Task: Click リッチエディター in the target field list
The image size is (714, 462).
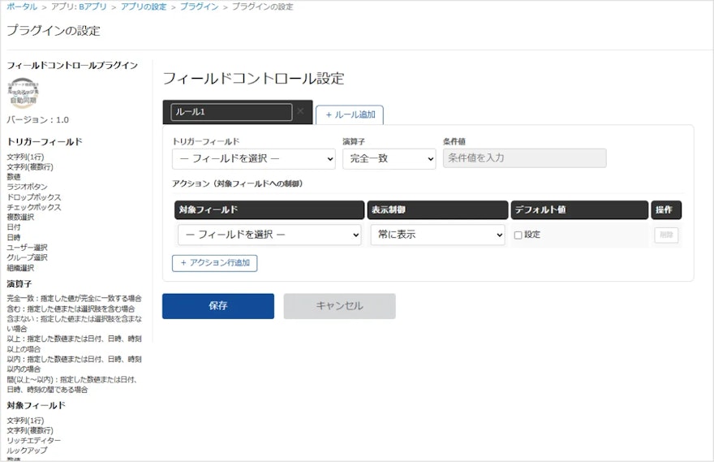Action: point(34,441)
